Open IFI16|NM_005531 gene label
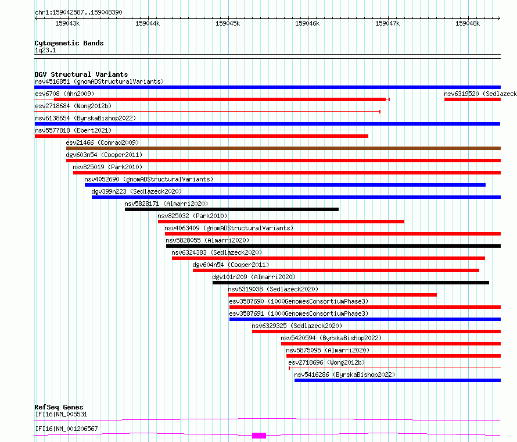This screenshot has height=442, width=517. pyautogui.click(x=62, y=414)
